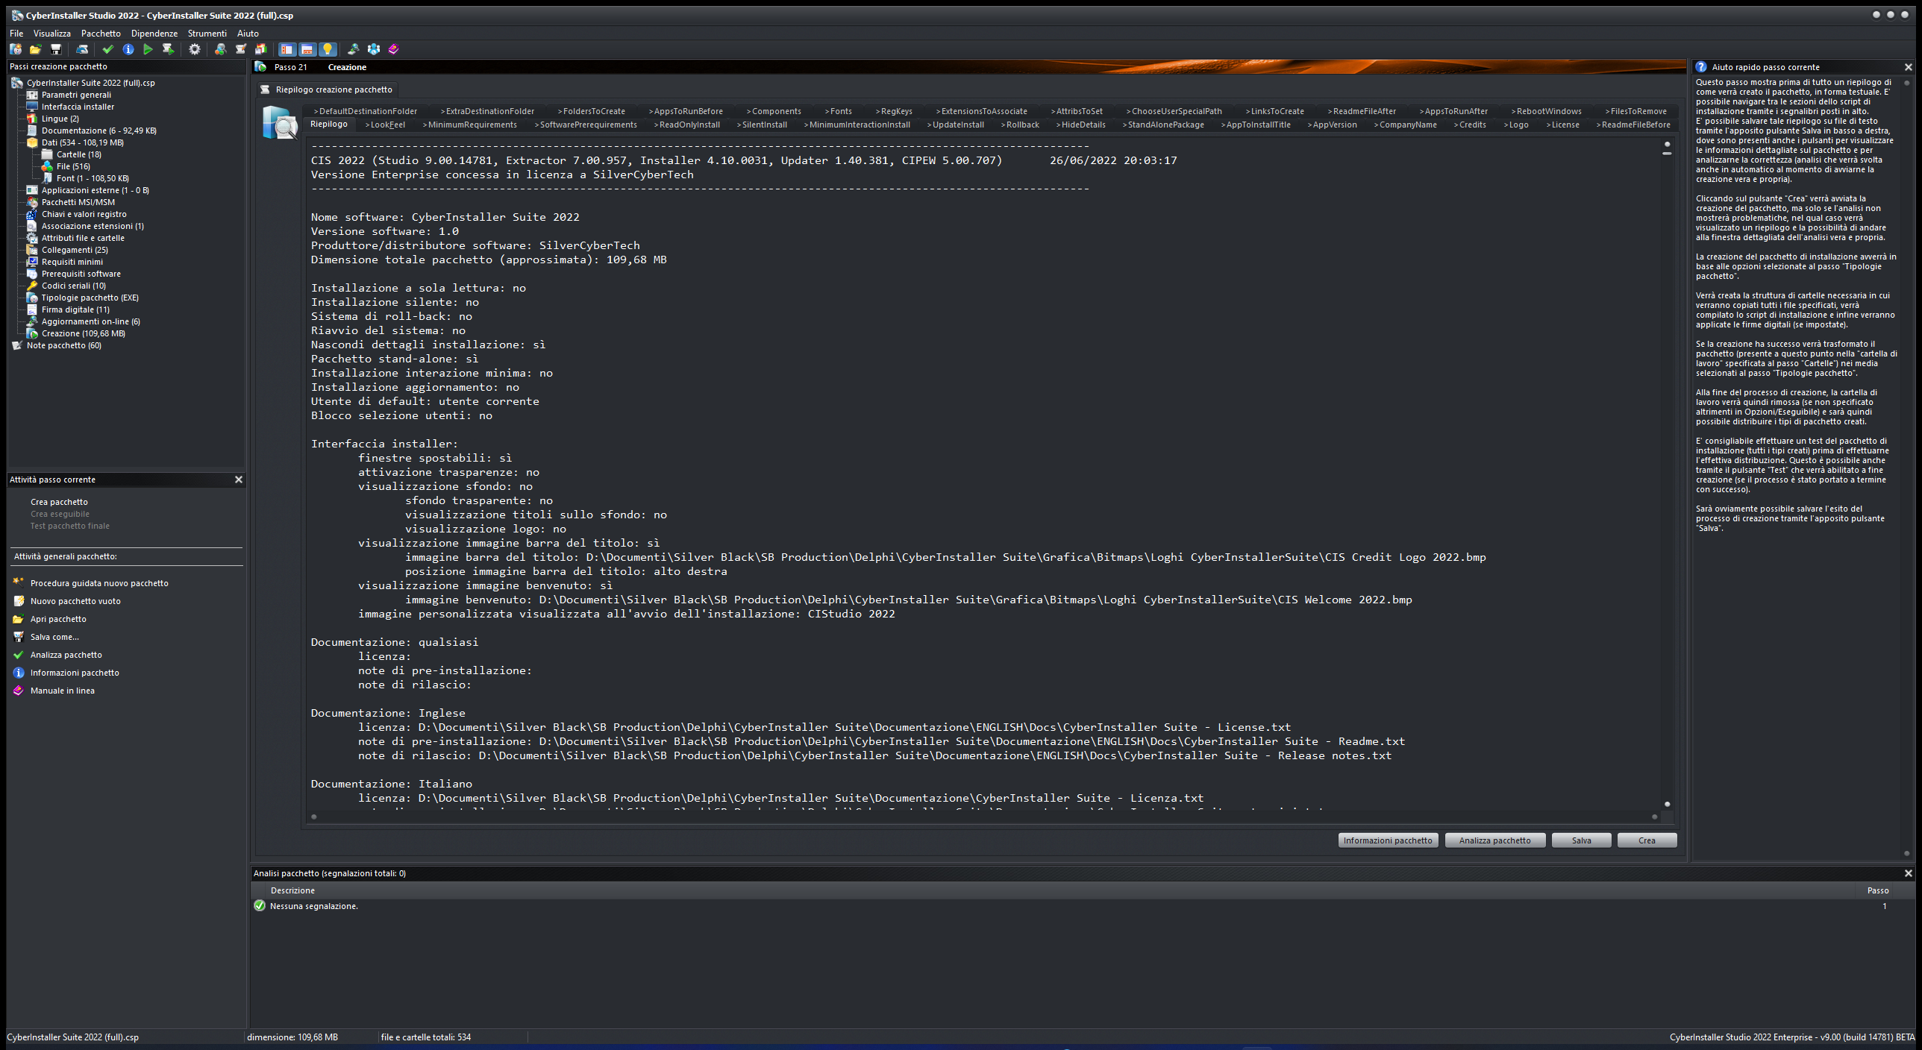This screenshot has height=1050, width=1922.
Task: Jump to the FilesToRemove section
Action: (1635, 112)
